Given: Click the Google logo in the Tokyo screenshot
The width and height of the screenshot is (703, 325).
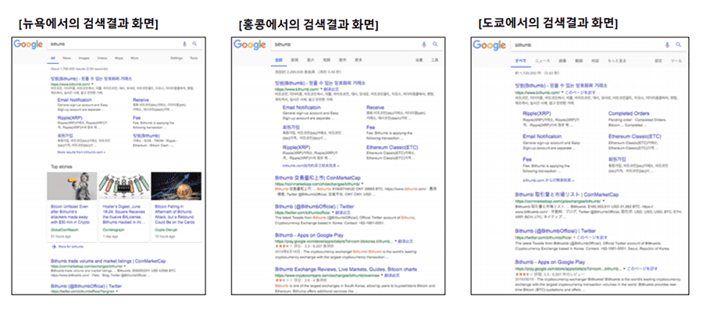Looking at the screenshot, I should (490, 45).
